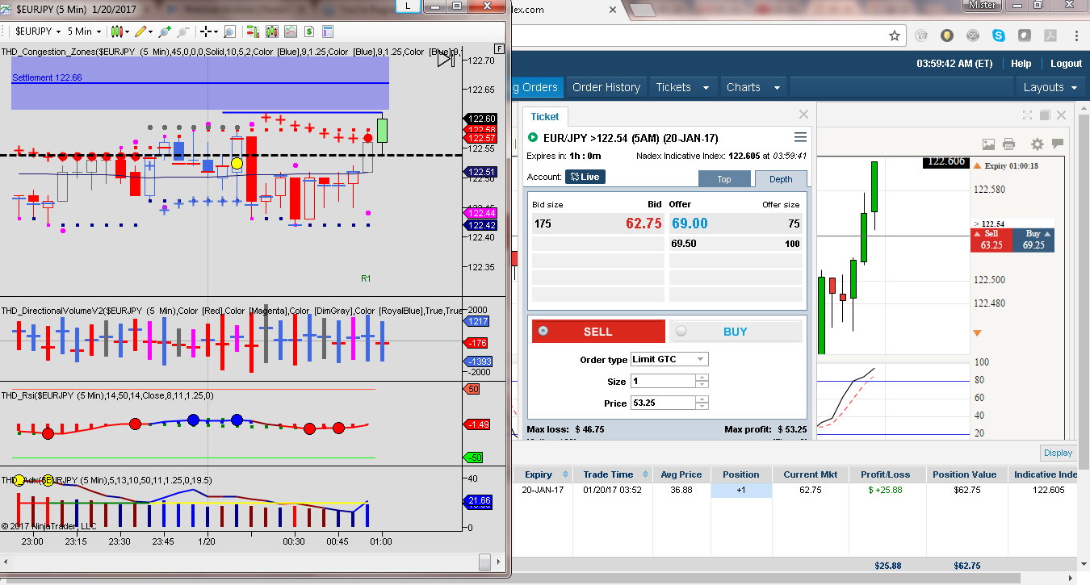1090x585 pixels.
Task: Click the Price input field
Action: 662,403
